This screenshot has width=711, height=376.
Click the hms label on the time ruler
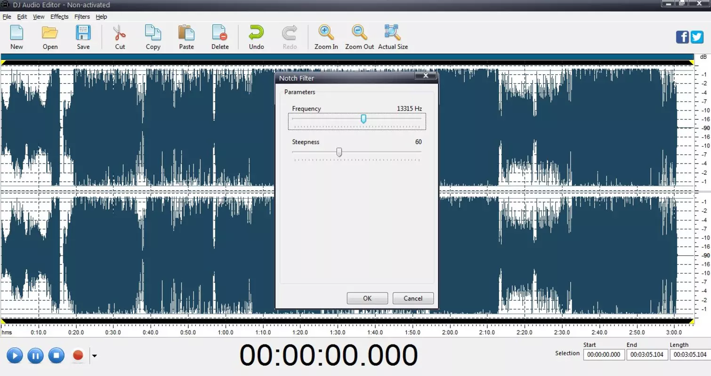[x=6, y=333]
